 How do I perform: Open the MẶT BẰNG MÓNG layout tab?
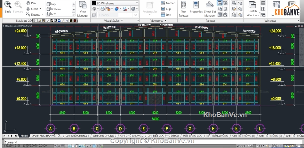tap(217, 136)
